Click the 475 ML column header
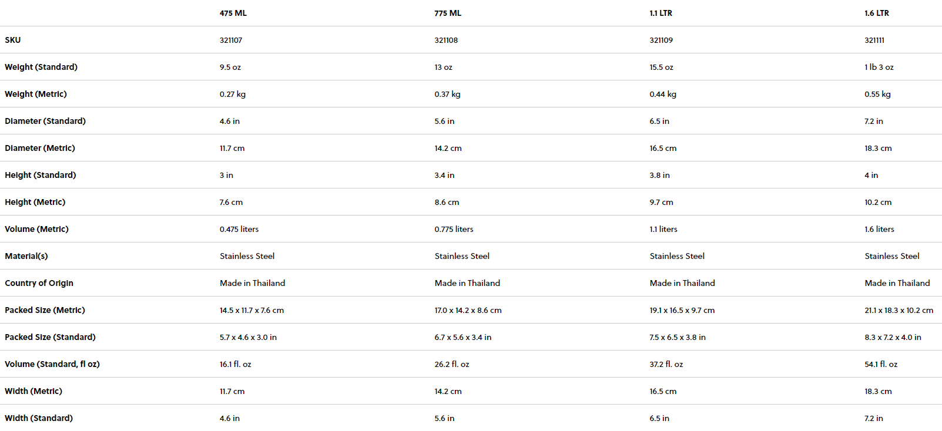The height and width of the screenshot is (431, 942). pos(233,13)
